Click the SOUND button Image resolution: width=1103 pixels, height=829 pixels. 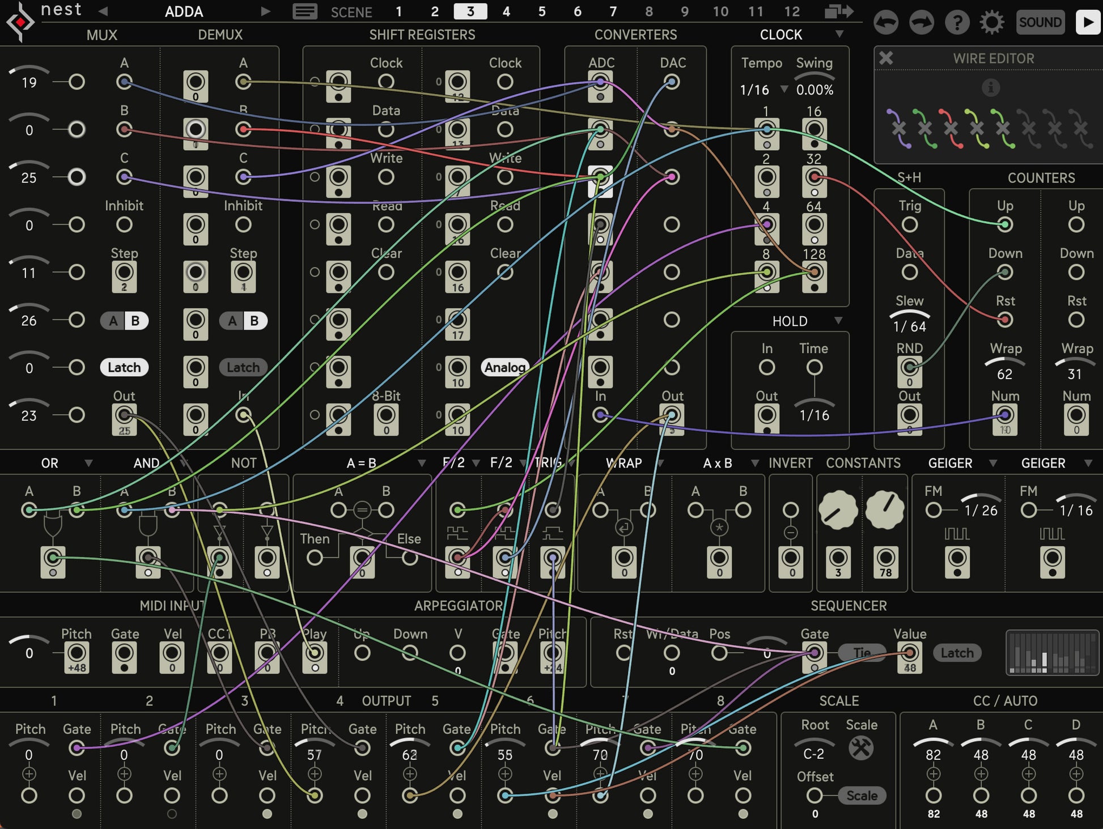pyautogui.click(x=1041, y=22)
